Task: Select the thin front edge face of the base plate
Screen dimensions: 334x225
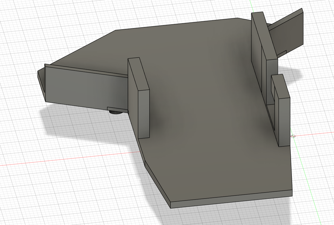Action: (x=231, y=199)
